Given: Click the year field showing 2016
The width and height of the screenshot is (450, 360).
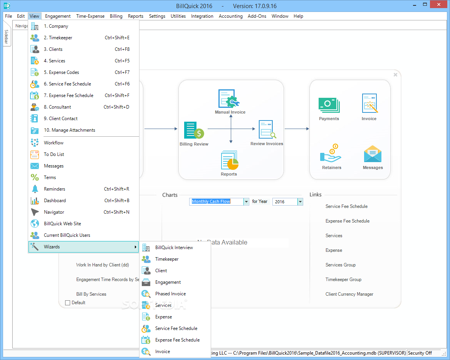Looking at the screenshot, I should coord(285,202).
